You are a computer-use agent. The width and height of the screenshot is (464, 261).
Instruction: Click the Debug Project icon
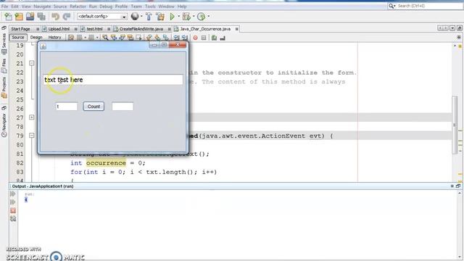point(186,17)
